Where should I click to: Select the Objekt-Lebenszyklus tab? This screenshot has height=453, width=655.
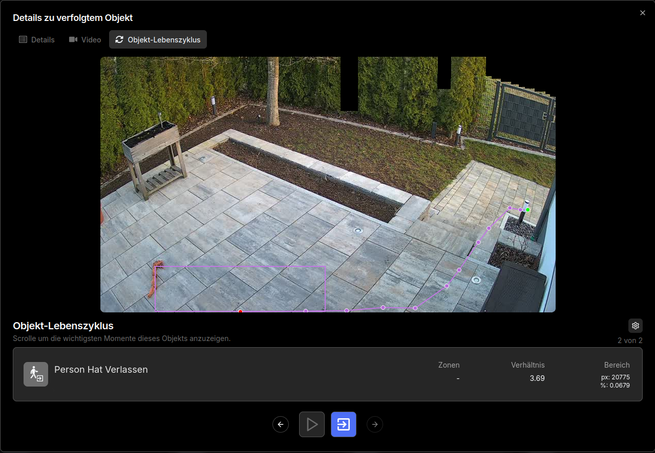(x=158, y=39)
